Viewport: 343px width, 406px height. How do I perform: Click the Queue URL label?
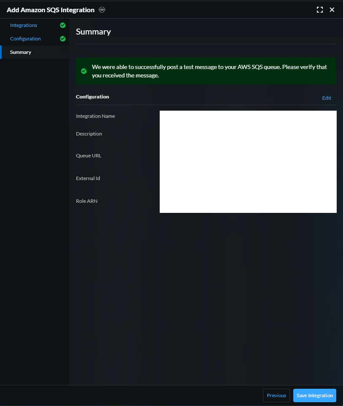coord(88,156)
